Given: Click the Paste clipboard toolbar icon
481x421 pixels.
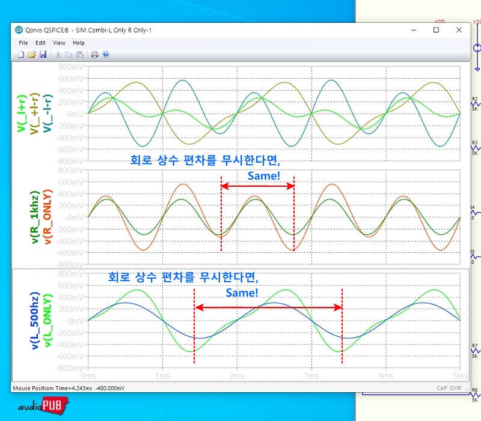Looking at the screenshot, I should [x=79, y=55].
